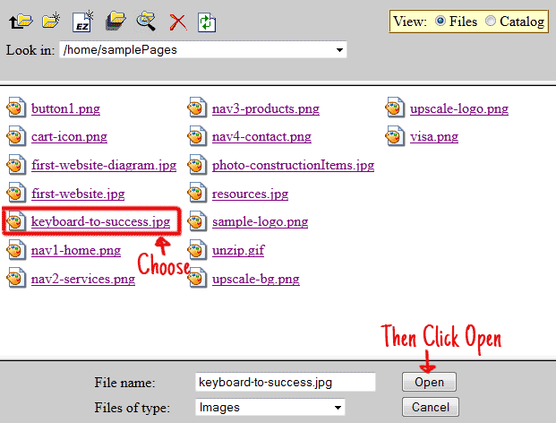Pick the nav3-products.png file link

point(265,109)
